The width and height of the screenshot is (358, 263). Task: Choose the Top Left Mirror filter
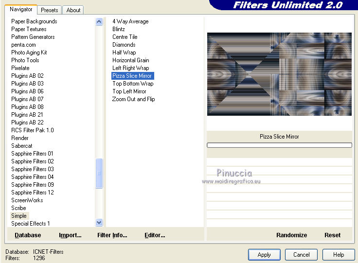pyautogui.click(x=129, y=91)
